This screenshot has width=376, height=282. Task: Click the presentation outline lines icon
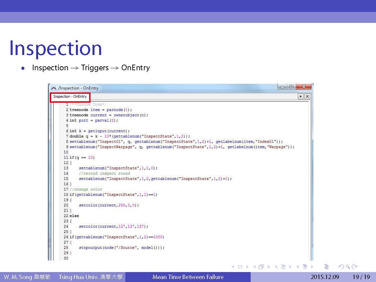click(x=326, y=267)
